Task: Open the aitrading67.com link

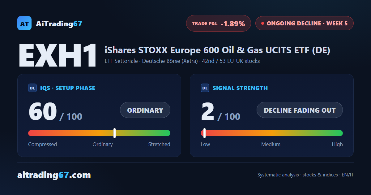Action: point(54,175)
